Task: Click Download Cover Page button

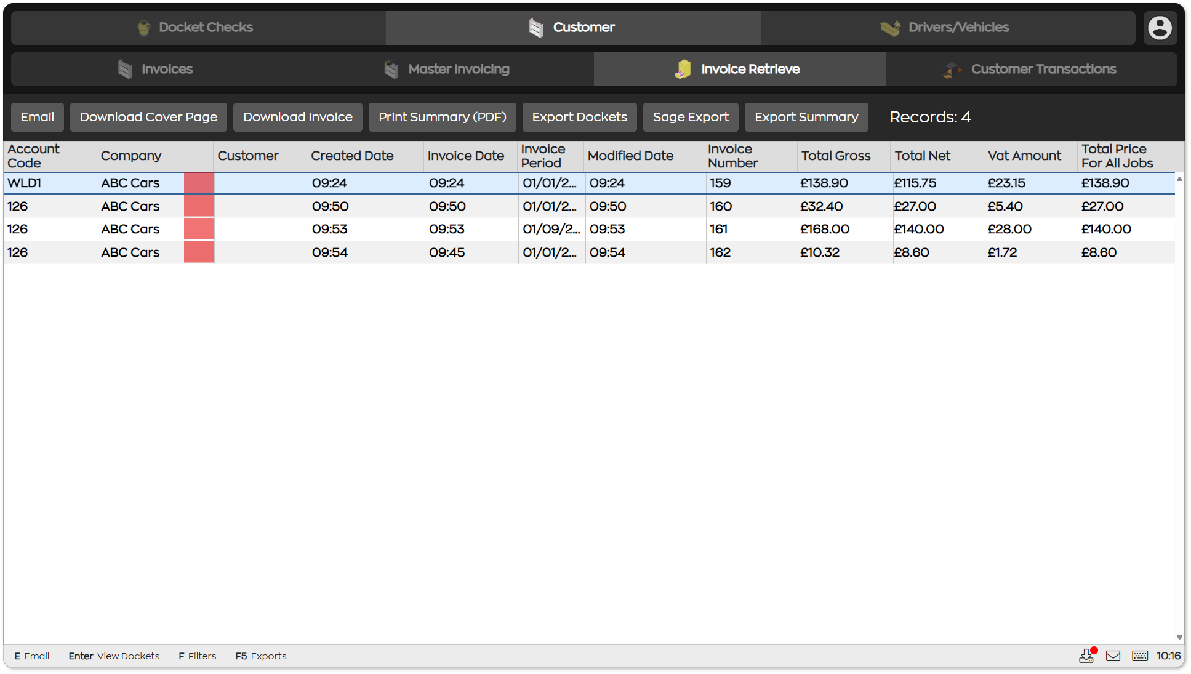Action: 148,117
